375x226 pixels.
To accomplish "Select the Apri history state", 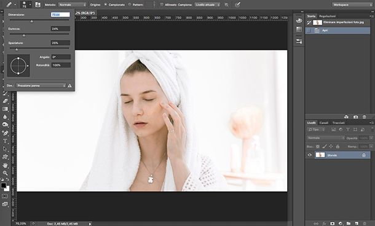I will coord(337,30).
